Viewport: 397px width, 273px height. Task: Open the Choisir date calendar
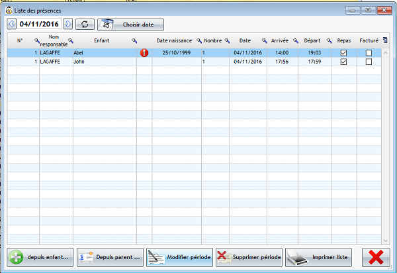click(130, 25)
